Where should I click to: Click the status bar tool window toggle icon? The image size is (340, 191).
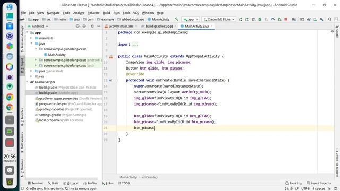[22, 189]
